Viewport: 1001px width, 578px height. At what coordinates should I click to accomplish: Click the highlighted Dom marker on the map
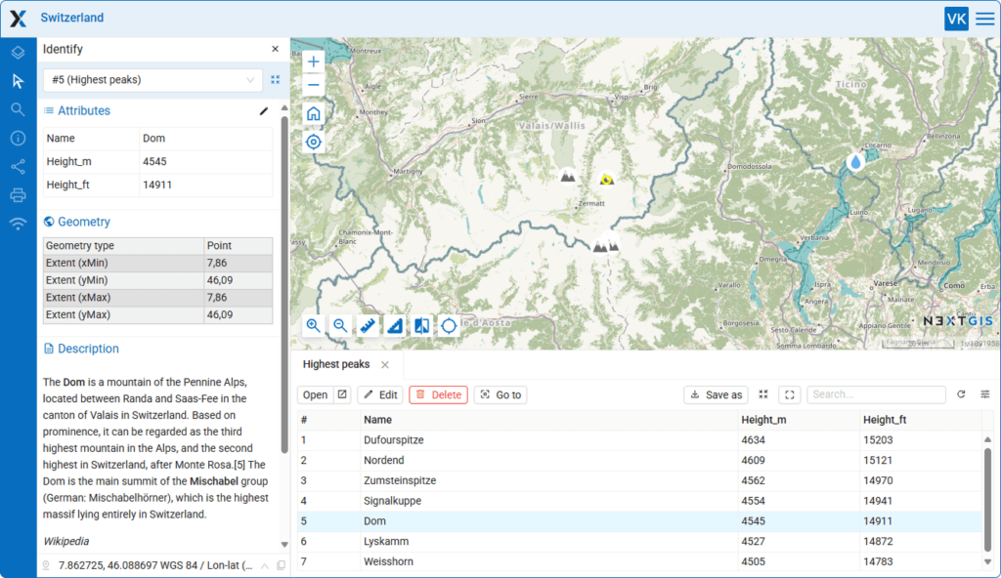[606, 180]
